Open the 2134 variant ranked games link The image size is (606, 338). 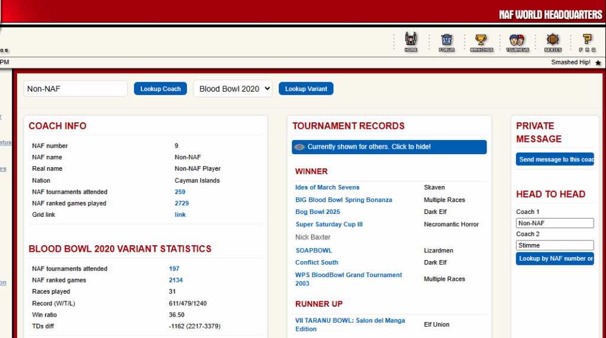click(x=176, y=280)
